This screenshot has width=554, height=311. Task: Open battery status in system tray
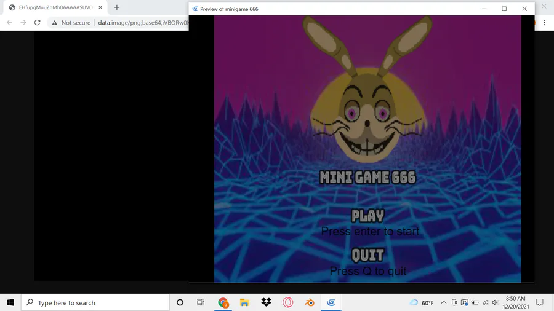(475, 302)
